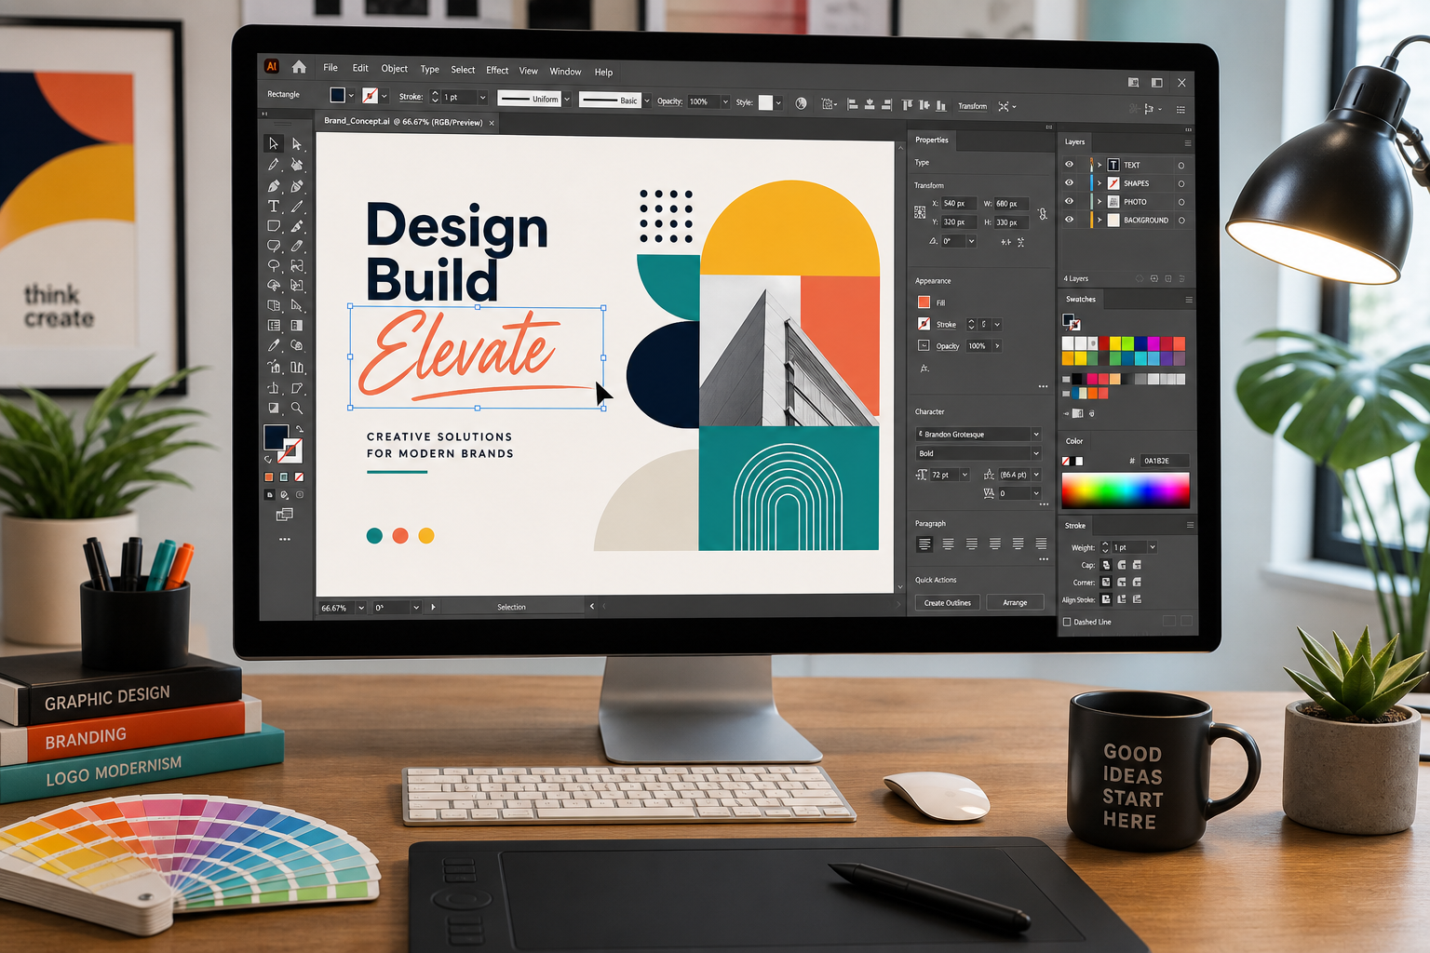Select the Selection tool arrow
Viewport: 1430px width, 953px height.
273,143
